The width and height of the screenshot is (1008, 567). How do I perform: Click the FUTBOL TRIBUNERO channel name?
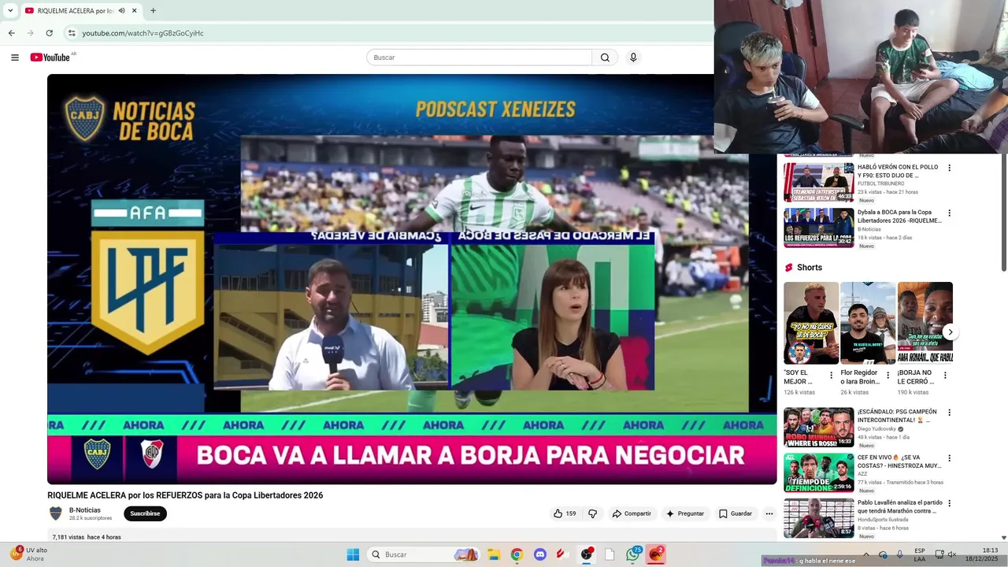pyautogui.click(x=881, y=183)
